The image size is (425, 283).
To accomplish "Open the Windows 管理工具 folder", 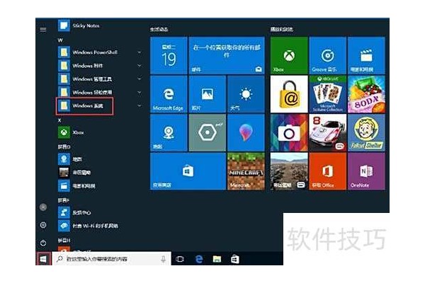I will pos(85,79).
